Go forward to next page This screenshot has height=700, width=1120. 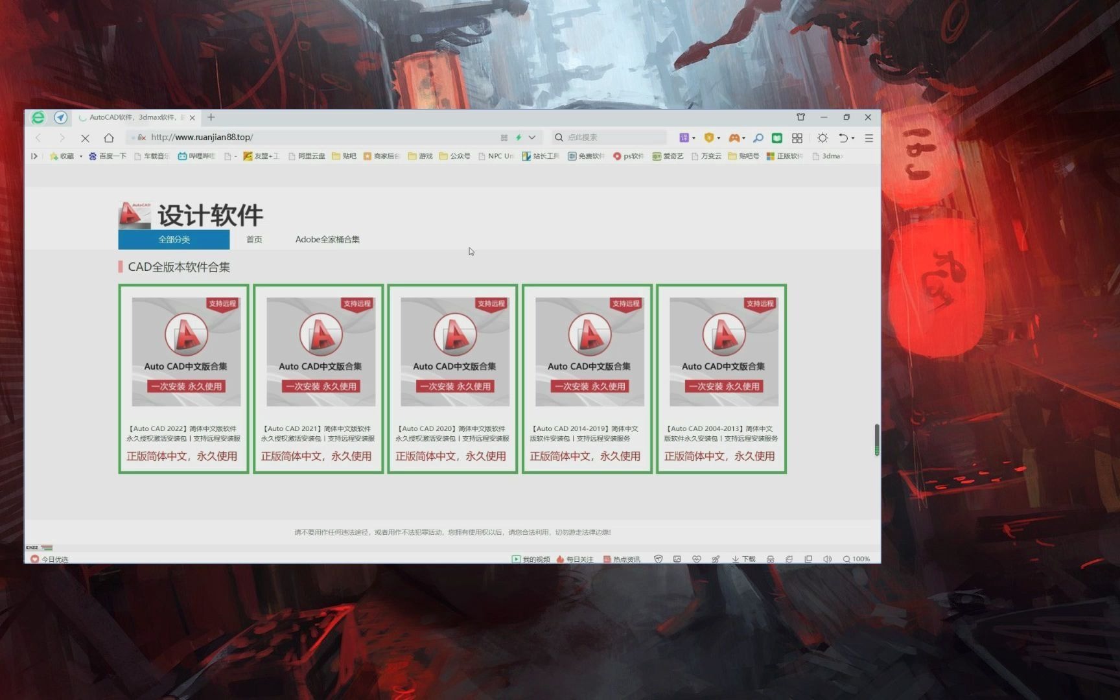pos(62,137)
